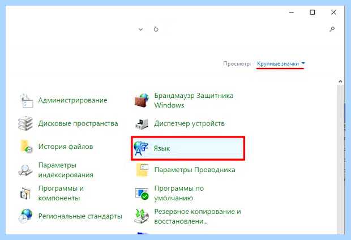Click the vertical scrollbar track

[x=340, y=160]
